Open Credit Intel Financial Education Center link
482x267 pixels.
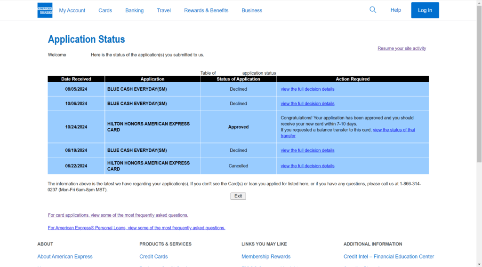click(x=388, y=257)
